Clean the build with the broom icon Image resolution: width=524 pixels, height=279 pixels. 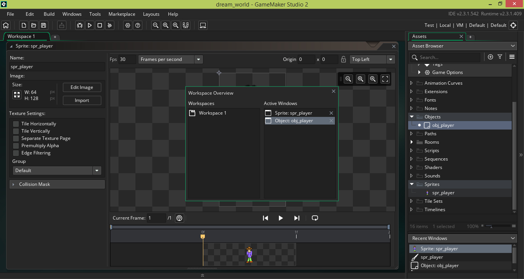(110, 25)
